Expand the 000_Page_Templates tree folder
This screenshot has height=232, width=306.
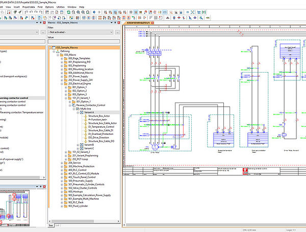pyautogui.click(x=61, y=59)
